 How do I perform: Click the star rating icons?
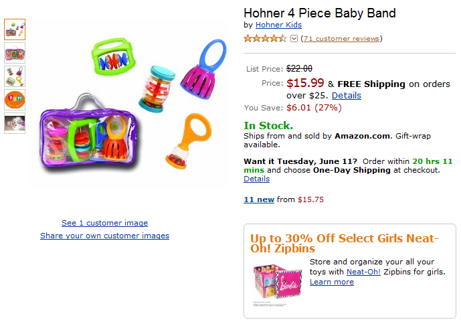pos(265,39)
